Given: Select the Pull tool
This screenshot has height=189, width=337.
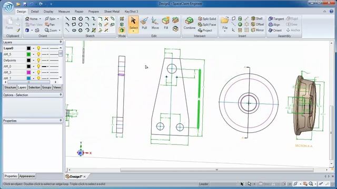Looking at the screenshot, I should pyautogui.click(x=144, y=23).
